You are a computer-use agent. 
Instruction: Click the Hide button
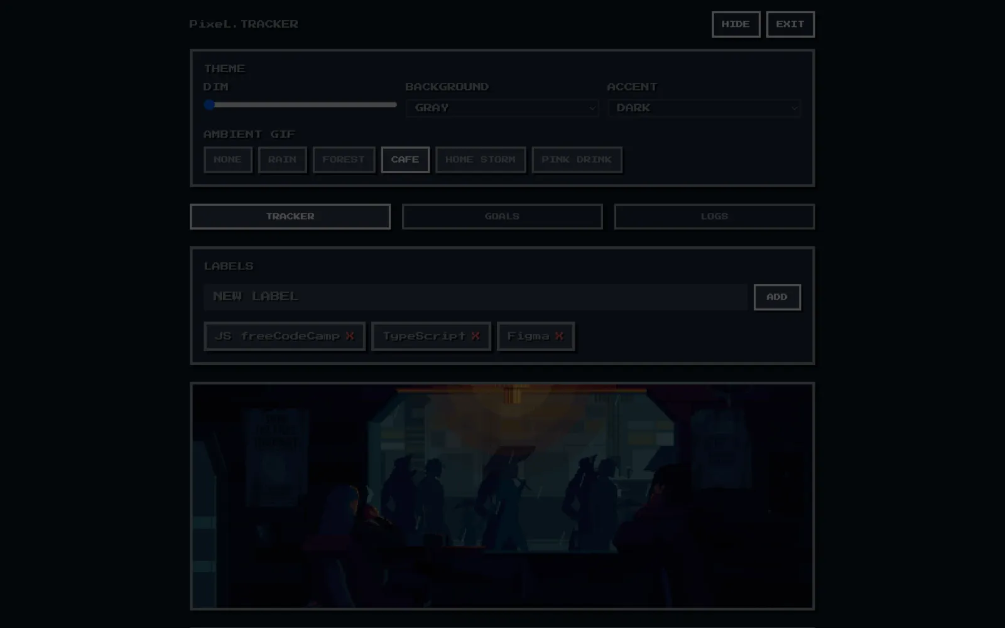click(736, 24)
